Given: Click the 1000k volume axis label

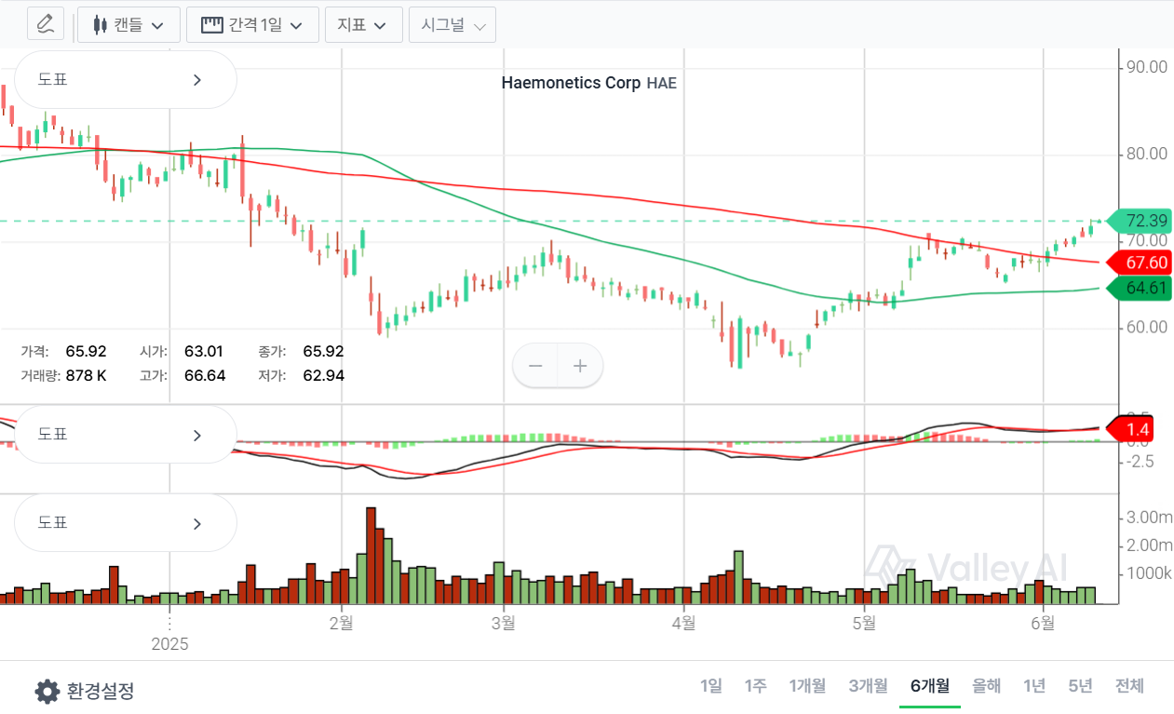Looking at the screenshot, I should pos(1149,573).
